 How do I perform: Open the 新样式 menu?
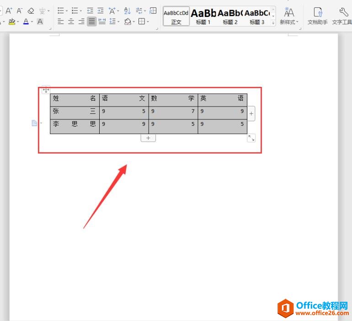[x=289, y=16]
